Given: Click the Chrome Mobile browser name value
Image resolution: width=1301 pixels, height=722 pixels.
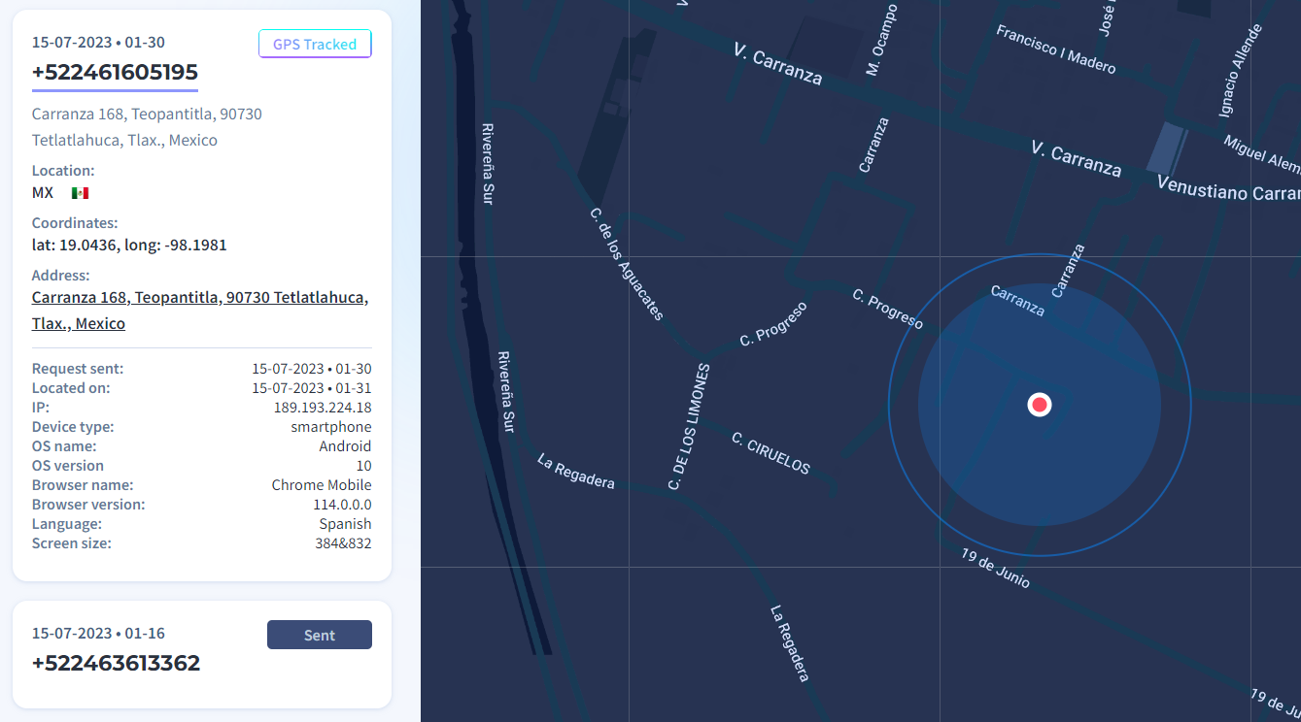Looking at the screenshot, I should pos(322,485).
